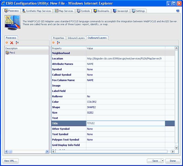The image size is (183, 166).
Task: Click the Shape value SHAPE2
Action: pos(91,107)
